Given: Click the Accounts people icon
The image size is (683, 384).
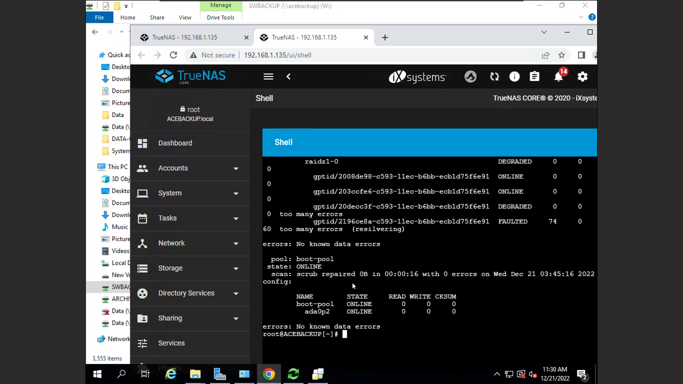Looking at the screenshot, I should click(142, 168).
